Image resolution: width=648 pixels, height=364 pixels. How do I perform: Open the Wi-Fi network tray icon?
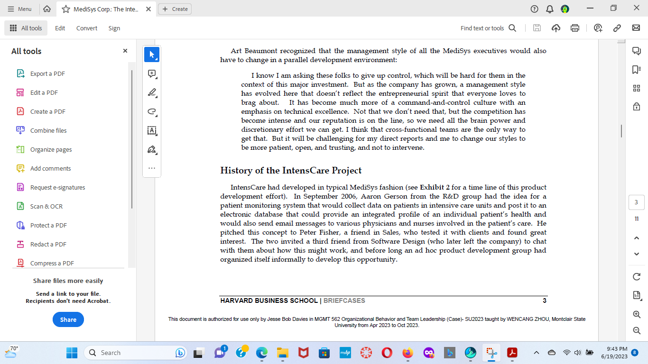tap(566, 353)
